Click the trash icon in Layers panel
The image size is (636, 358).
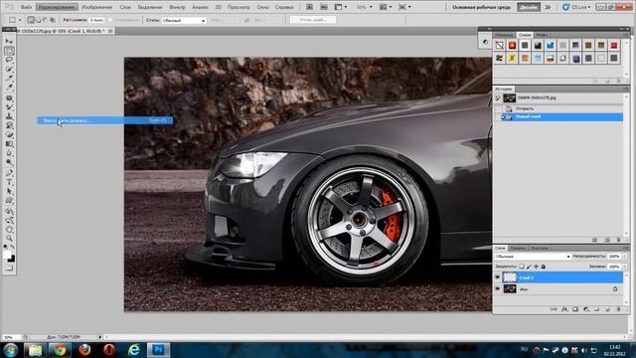point(618,309)
